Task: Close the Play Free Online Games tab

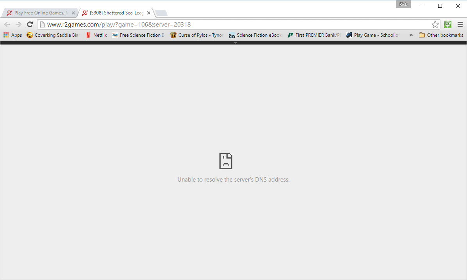Action: click(x=73, y=13)
